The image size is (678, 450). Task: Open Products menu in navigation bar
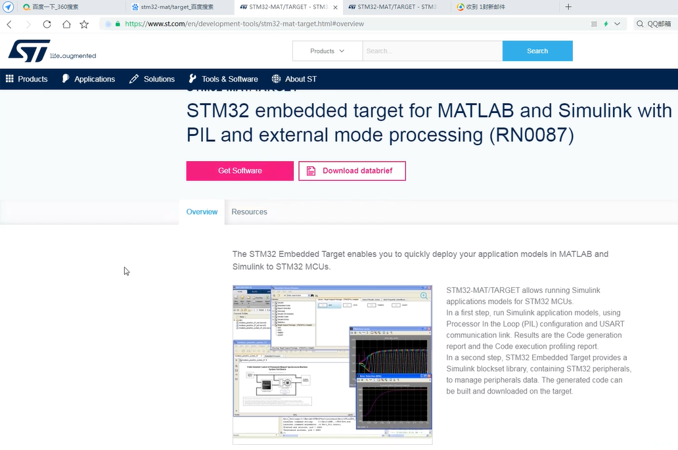click(x=26, y=79)
